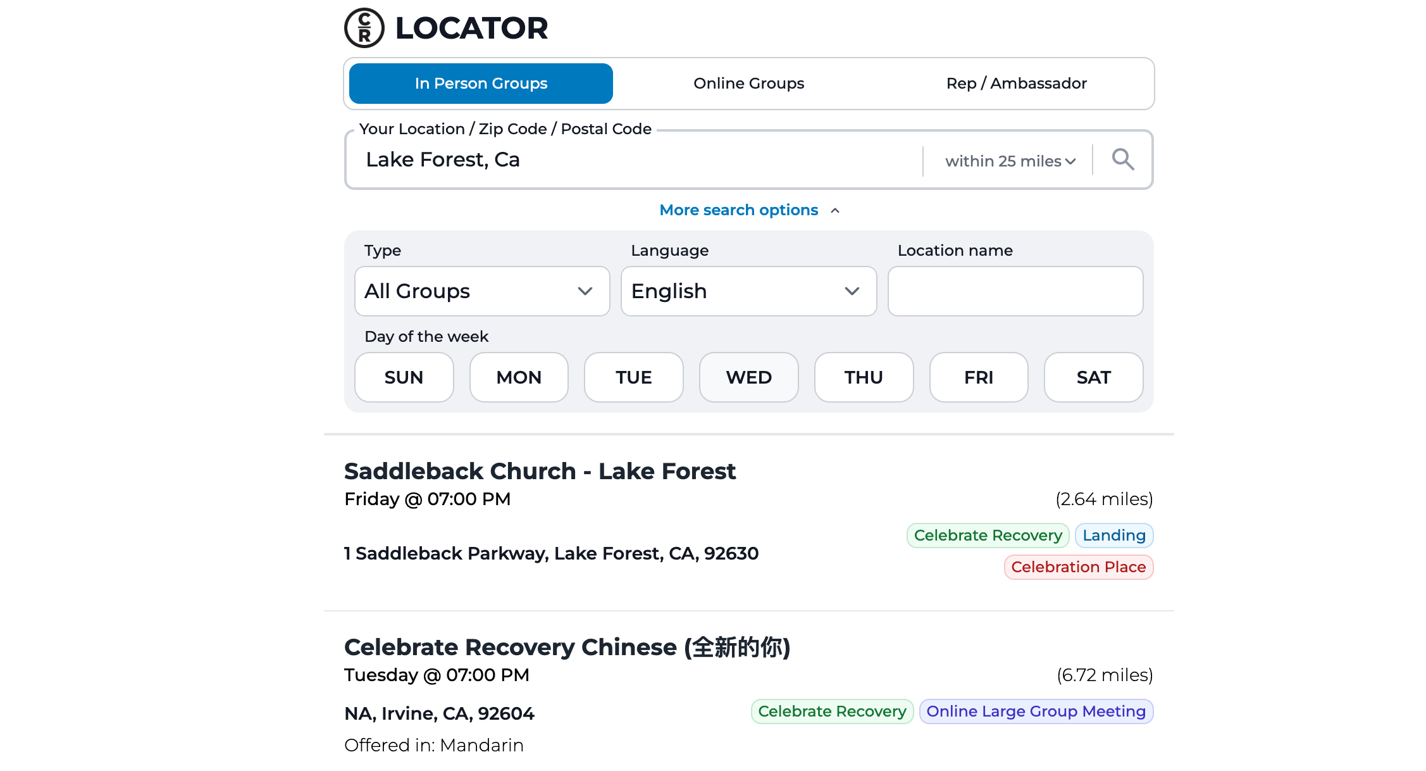The width and height of the screenshot is (1426, 771).
Task: Open the within 25 miles distance dropdown
Action: tap(1010, 161)
